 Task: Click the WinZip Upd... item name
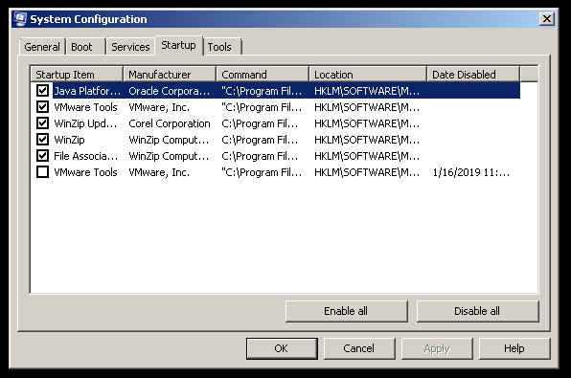pyautogui.click(x=85, y=123)
